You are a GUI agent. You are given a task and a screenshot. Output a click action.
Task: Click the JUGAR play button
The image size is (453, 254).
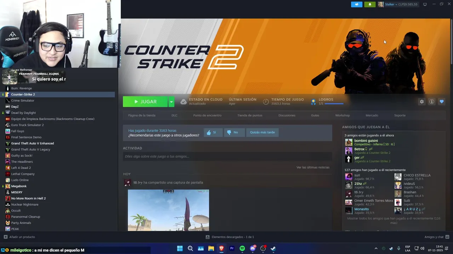pos(145,102)
